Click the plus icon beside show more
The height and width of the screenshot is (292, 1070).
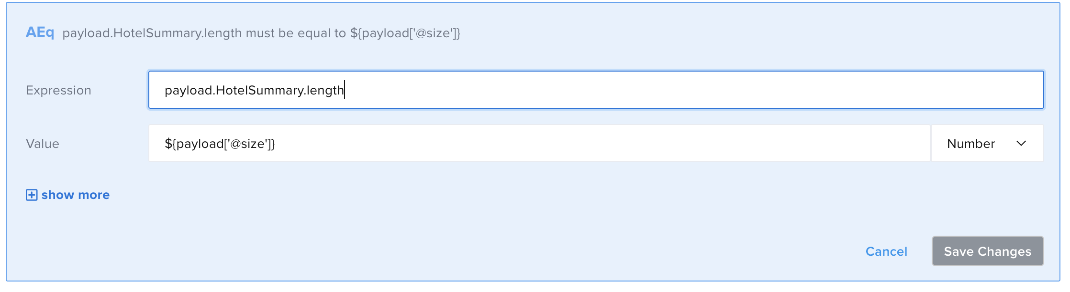coord(32,195)
